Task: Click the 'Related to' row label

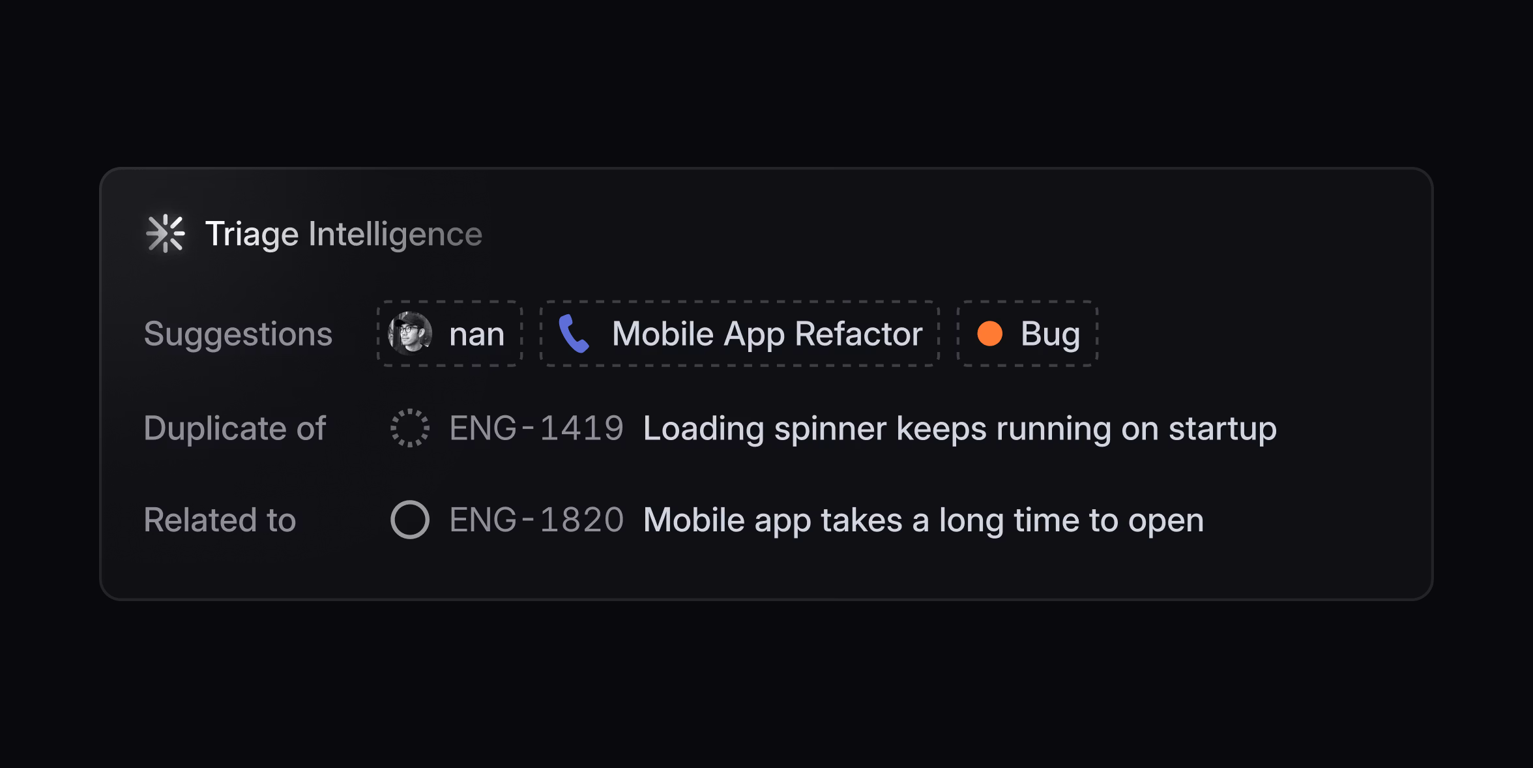Action: pos(220,520)
